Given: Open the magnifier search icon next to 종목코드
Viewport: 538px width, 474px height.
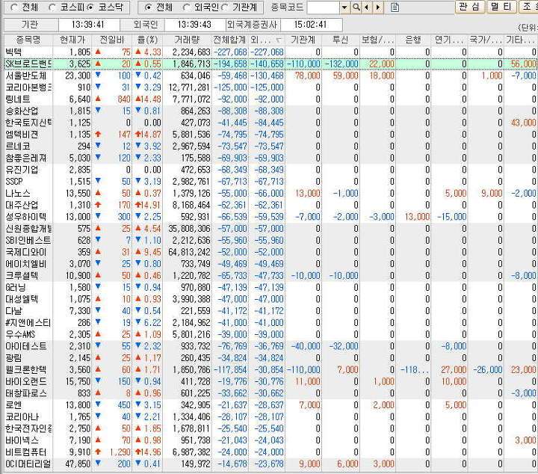Looking at the screenshot, I should click(356, 7).
